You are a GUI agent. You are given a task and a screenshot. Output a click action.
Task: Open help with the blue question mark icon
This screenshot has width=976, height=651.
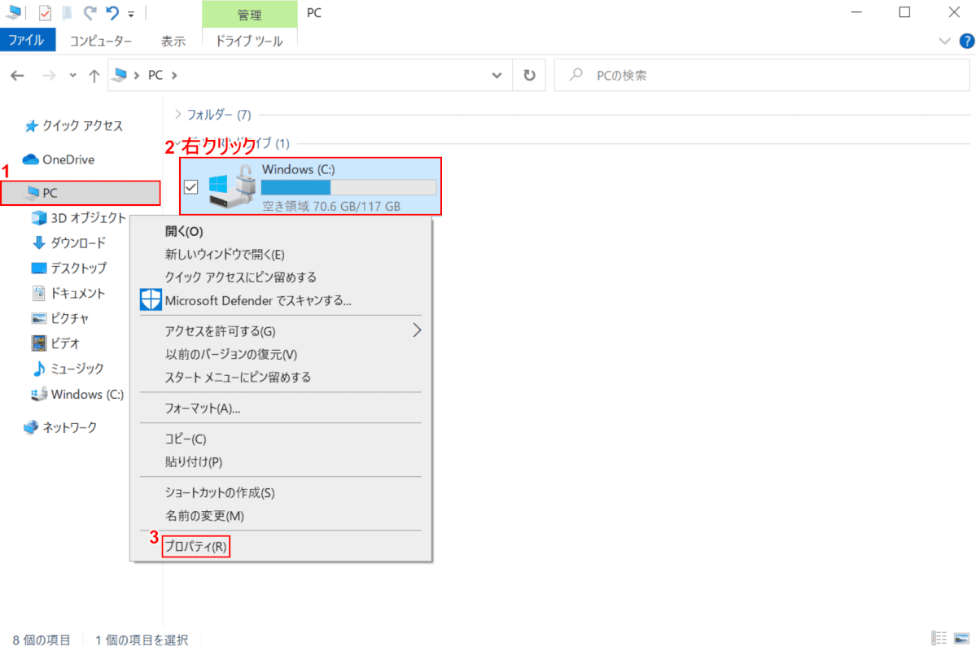(x=967, y=41)
